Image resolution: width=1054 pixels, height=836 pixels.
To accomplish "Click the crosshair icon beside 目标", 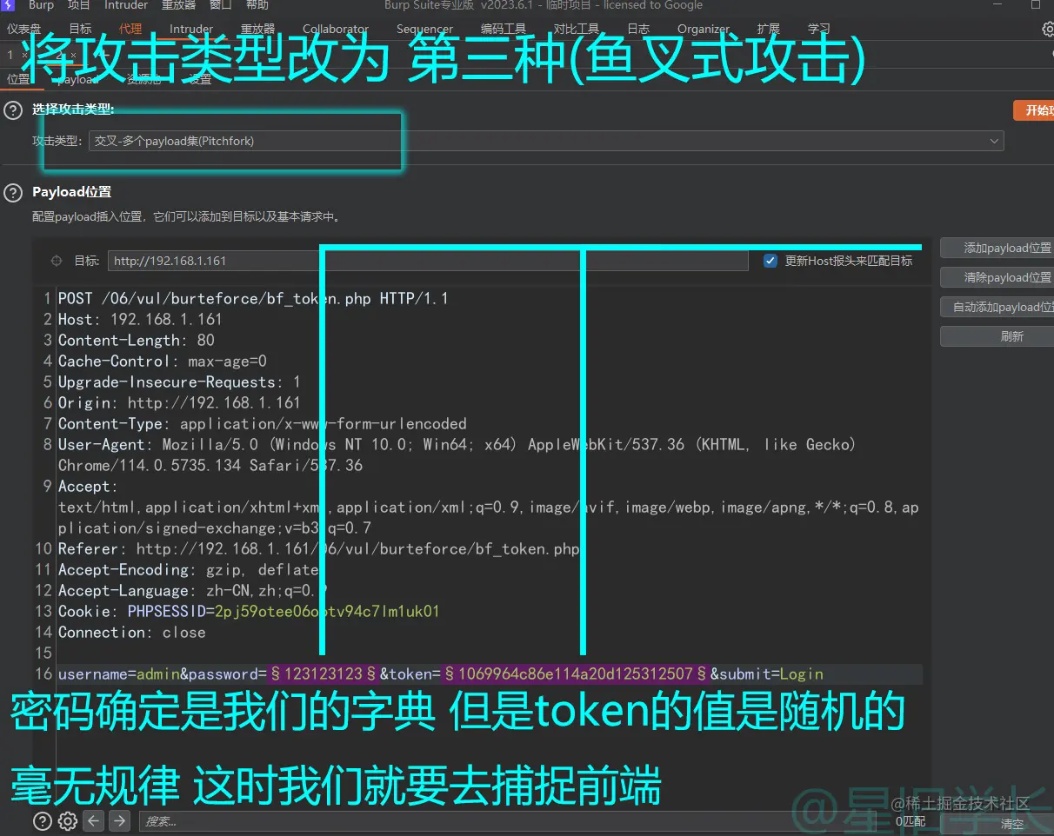I will 57,261.
